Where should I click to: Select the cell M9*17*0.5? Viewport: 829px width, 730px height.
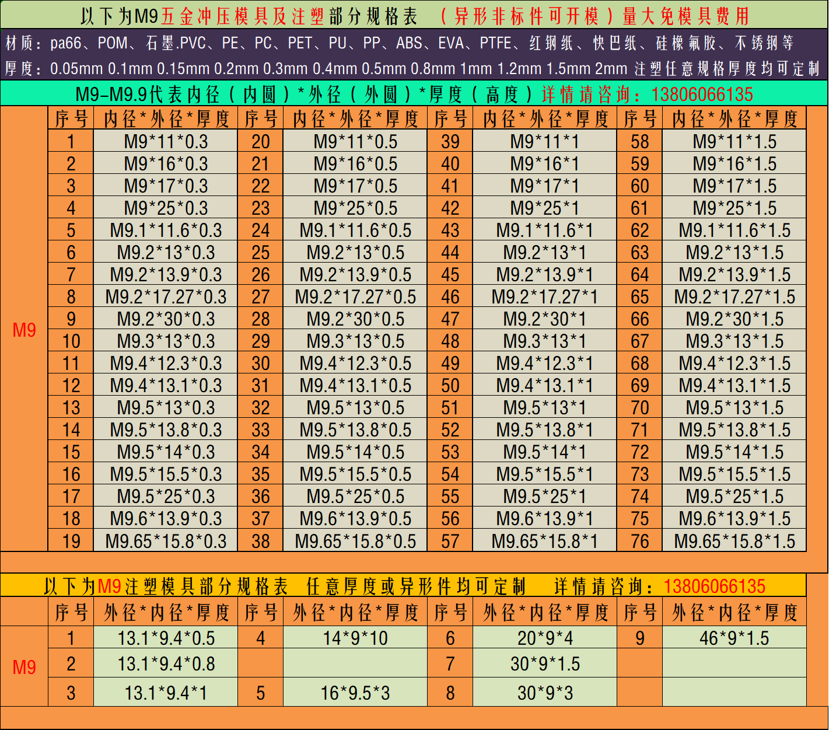click(x=355, y=186)
